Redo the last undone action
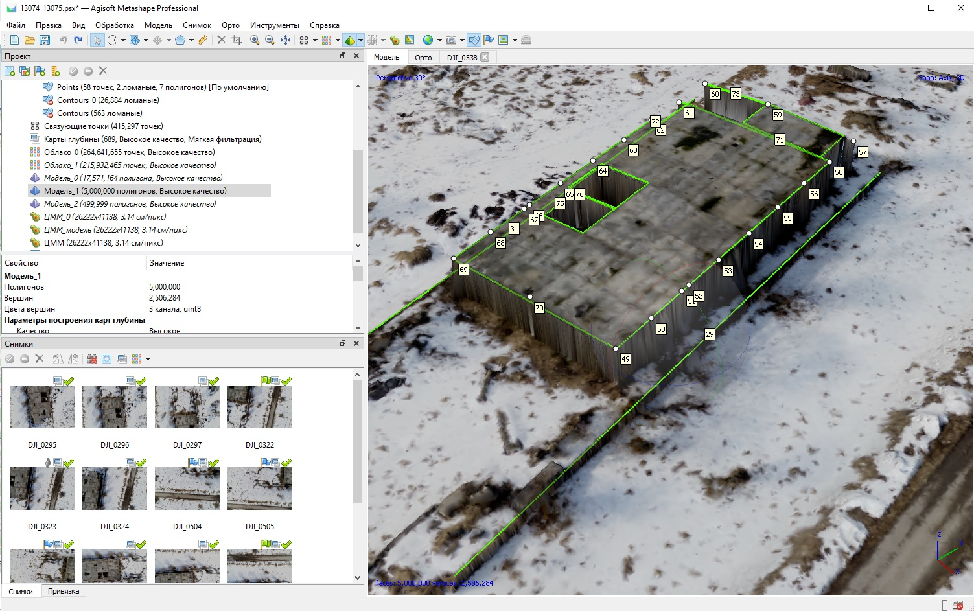Screen dimensions: 974x611 pos(78,40)
